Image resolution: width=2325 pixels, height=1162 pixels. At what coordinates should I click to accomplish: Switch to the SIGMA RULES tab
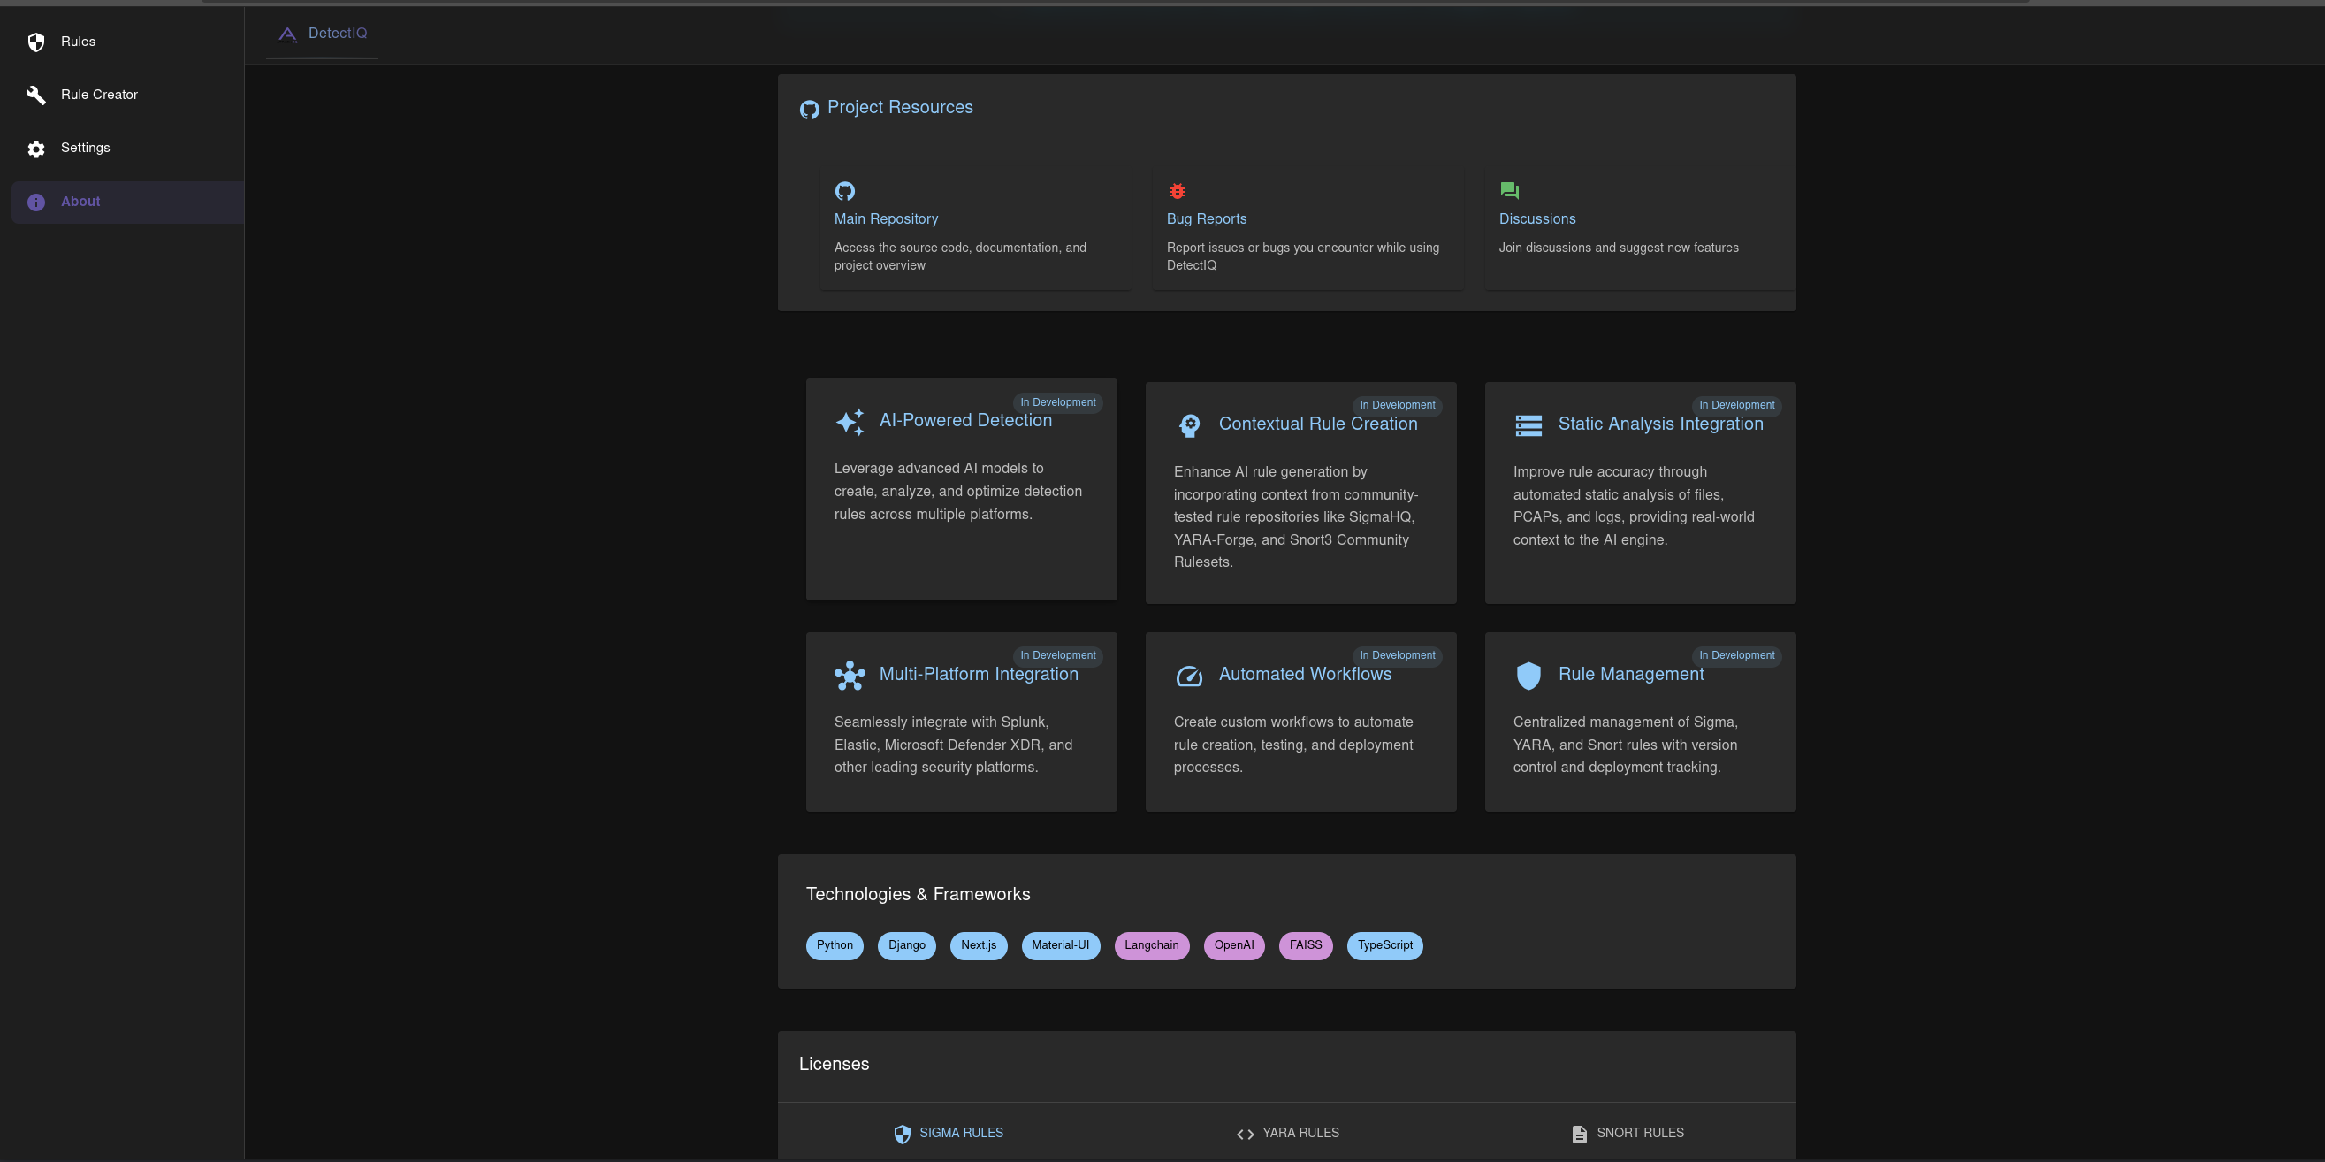(x=948, y=1133)
